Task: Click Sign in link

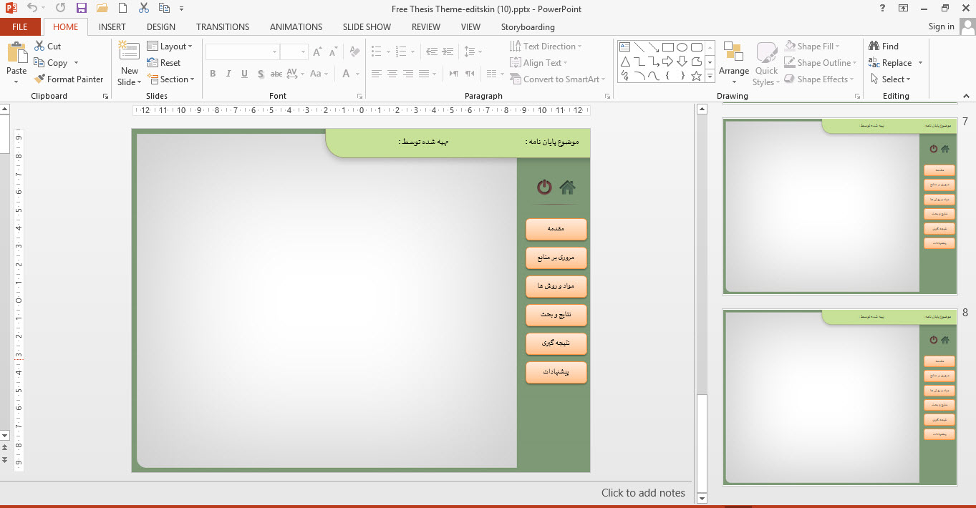Action: (x=941, y=26)
